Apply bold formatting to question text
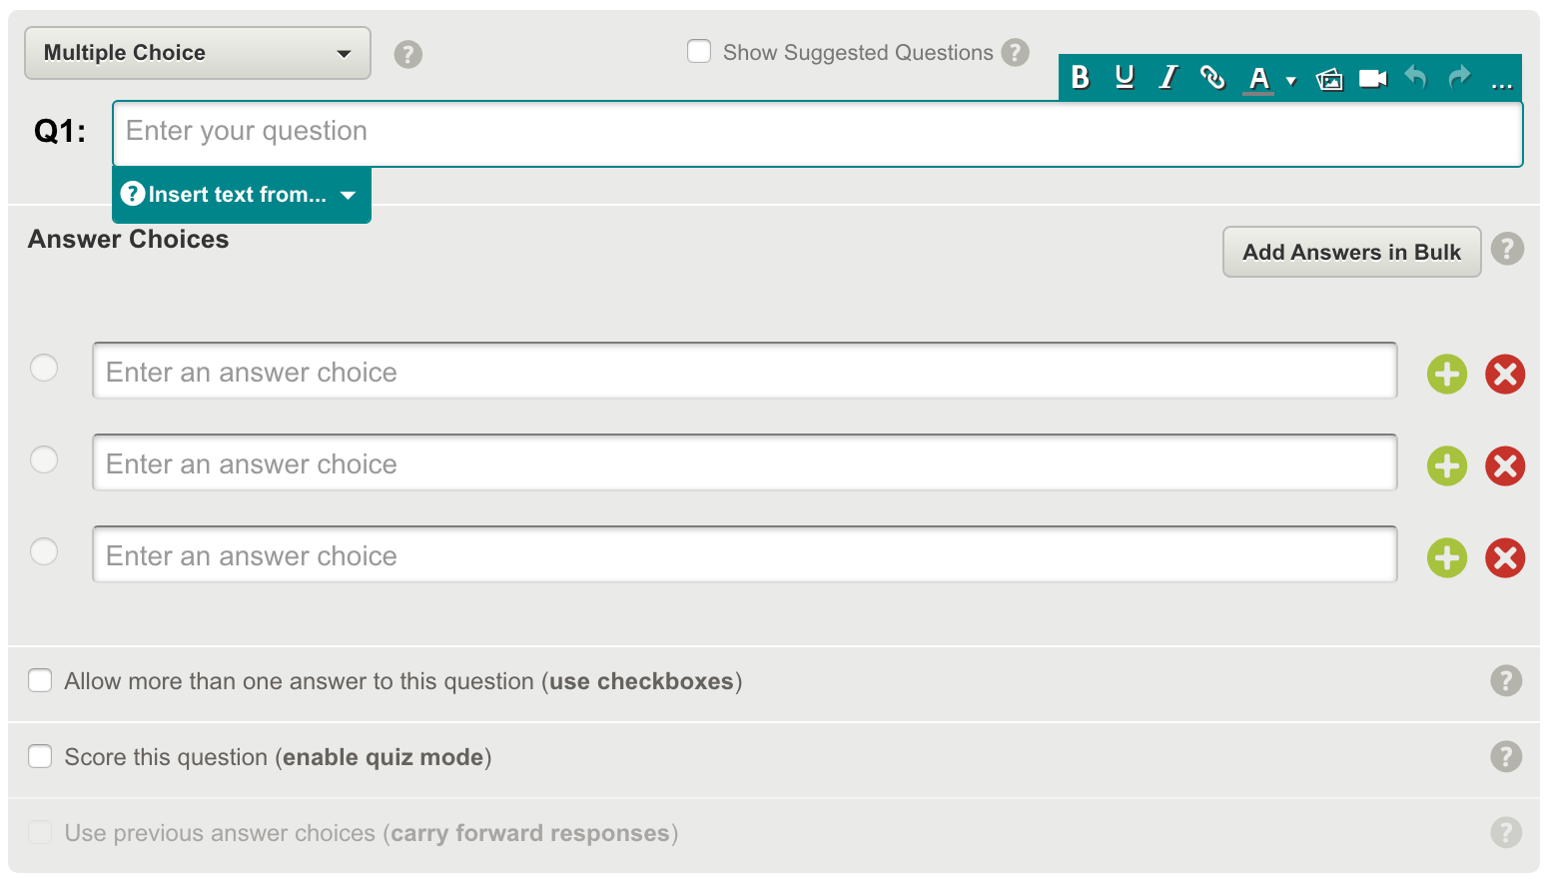Viewport: 1548px width, 877px height. tap(1080, 77)
